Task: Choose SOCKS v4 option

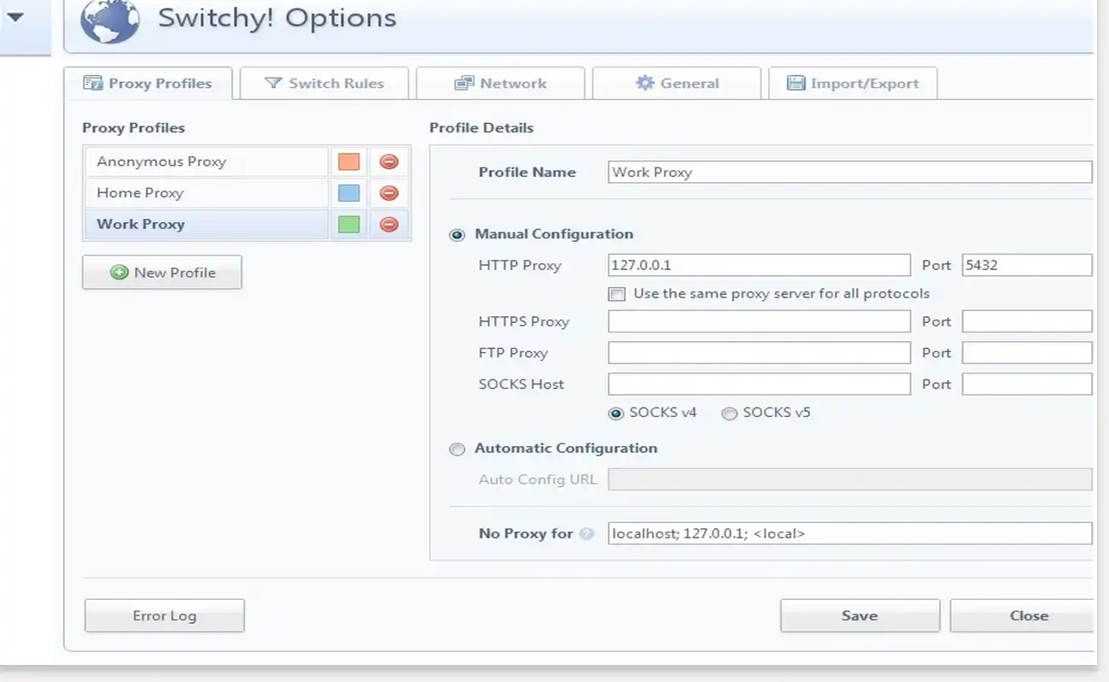Action: click(x=616, y=414)
